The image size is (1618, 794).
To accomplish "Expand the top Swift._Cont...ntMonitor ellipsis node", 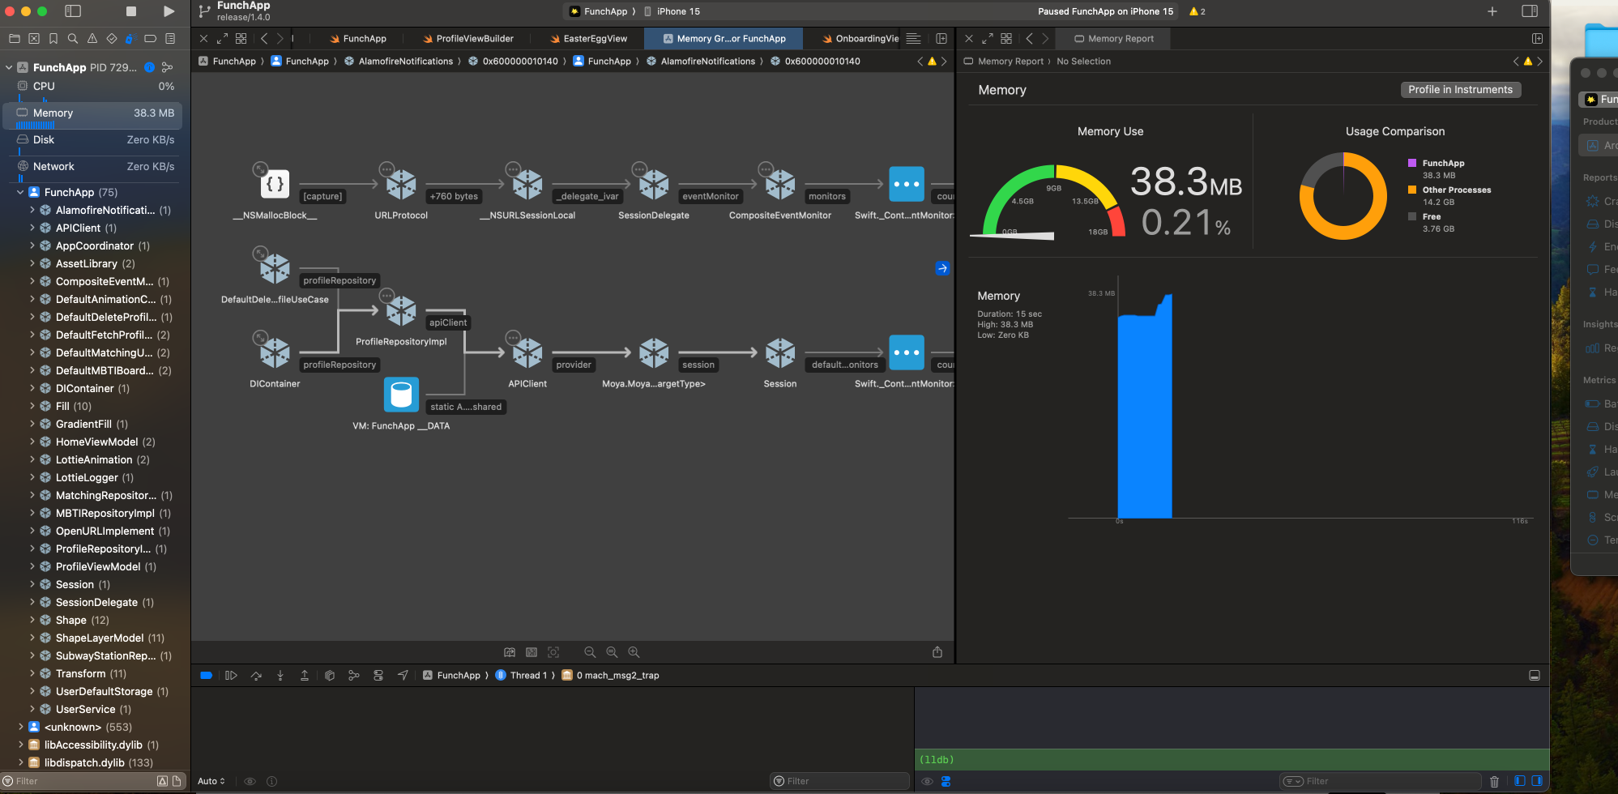I will tap(907, 184).
